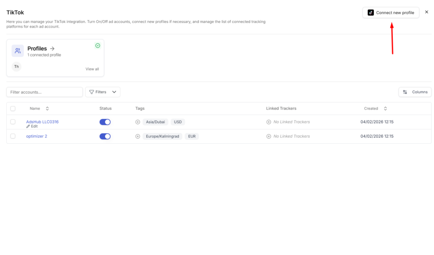Click View all profiles link

click(x=92, y=69)
